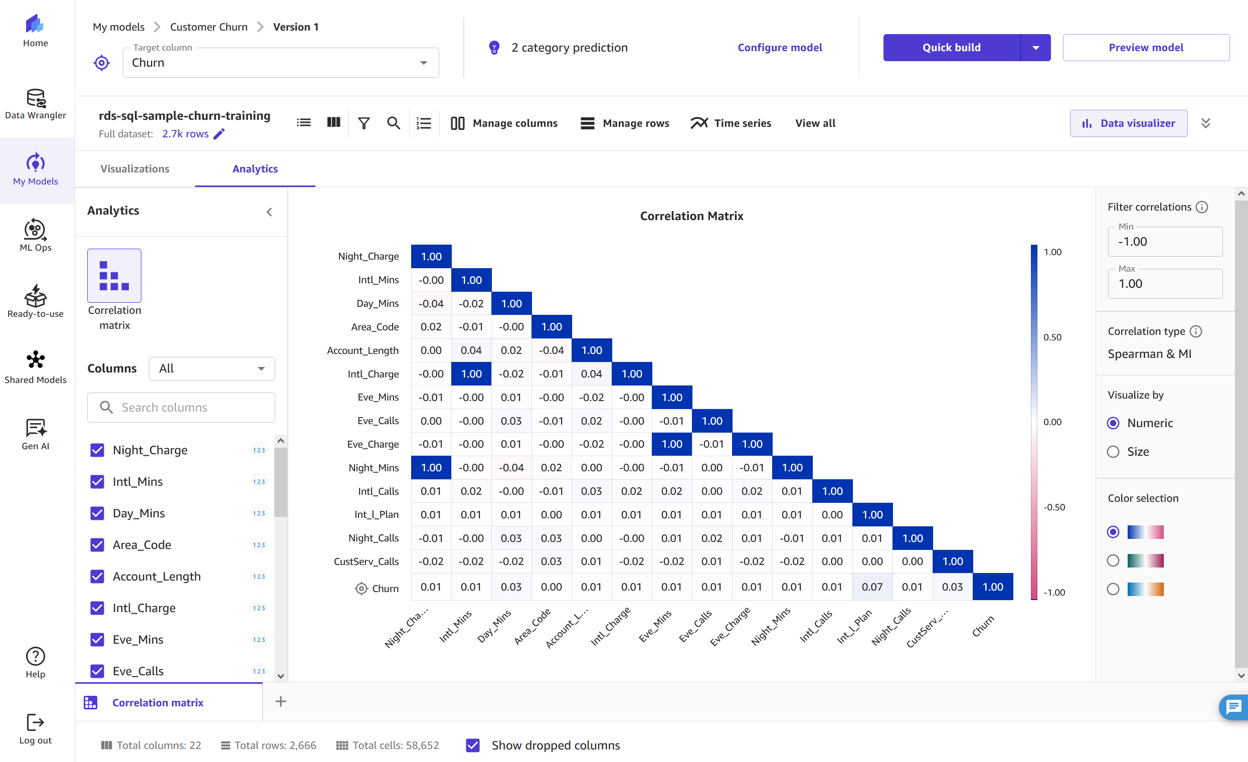Edit dataset rows with pencil icon
The image size is (1248, 762).
[x=219, y=134]
